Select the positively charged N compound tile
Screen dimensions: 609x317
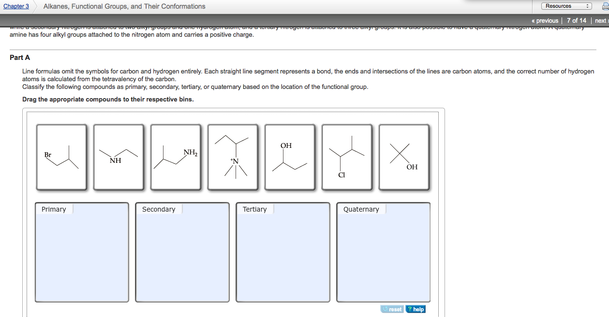(x=233, y=157)
